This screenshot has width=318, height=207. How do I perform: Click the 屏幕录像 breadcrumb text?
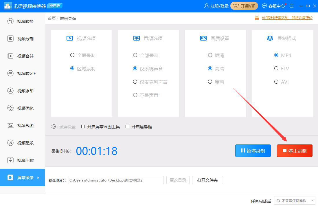(68, 19)
